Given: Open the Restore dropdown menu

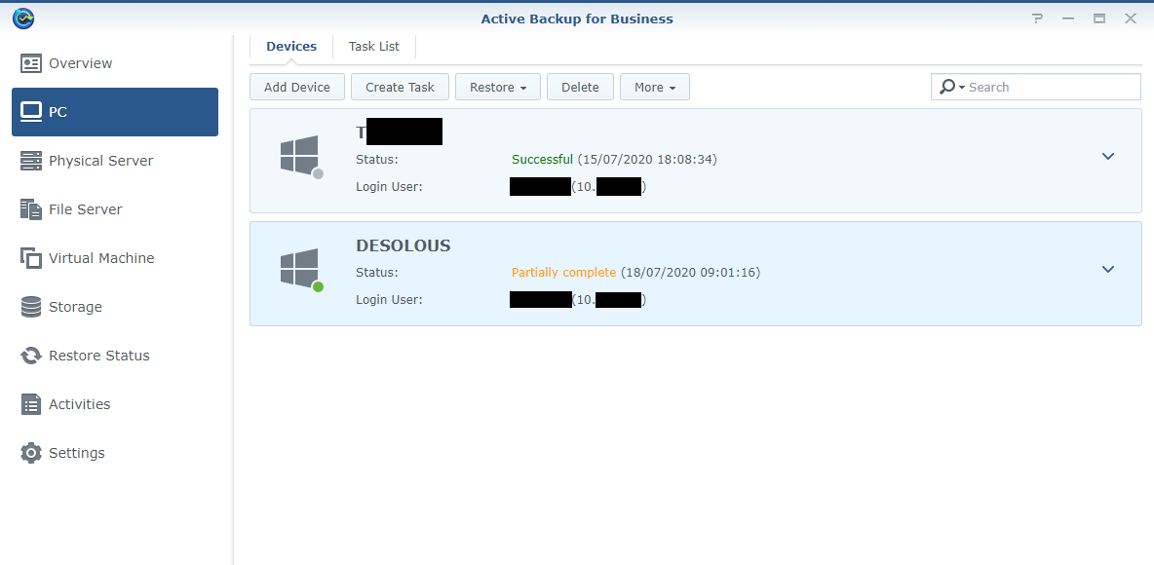Looking at the screenshot, I should pos(498,87).
